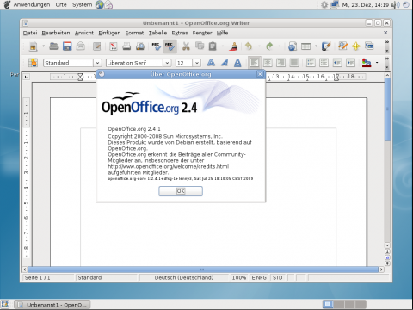Image resolution: width=413 pixels, height=310 pixels.
Task: Expand the Redo history dropdown arrow
Action: [x=280, y=46]
